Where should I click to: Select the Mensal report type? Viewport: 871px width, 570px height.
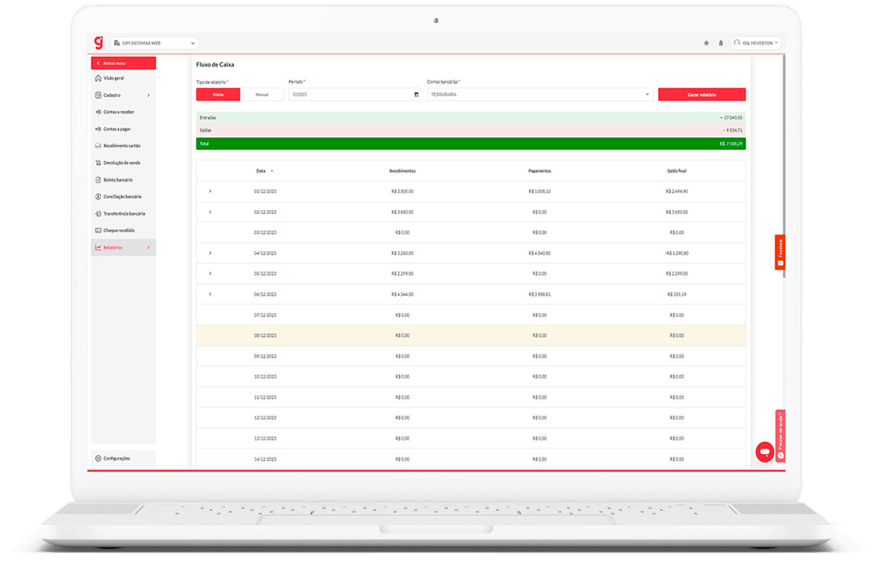[x=262, y=94]
